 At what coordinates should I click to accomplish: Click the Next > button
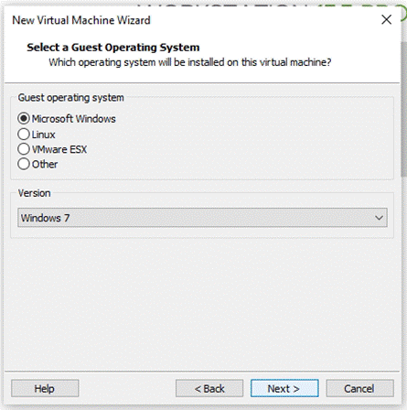[x=284, y=388]
